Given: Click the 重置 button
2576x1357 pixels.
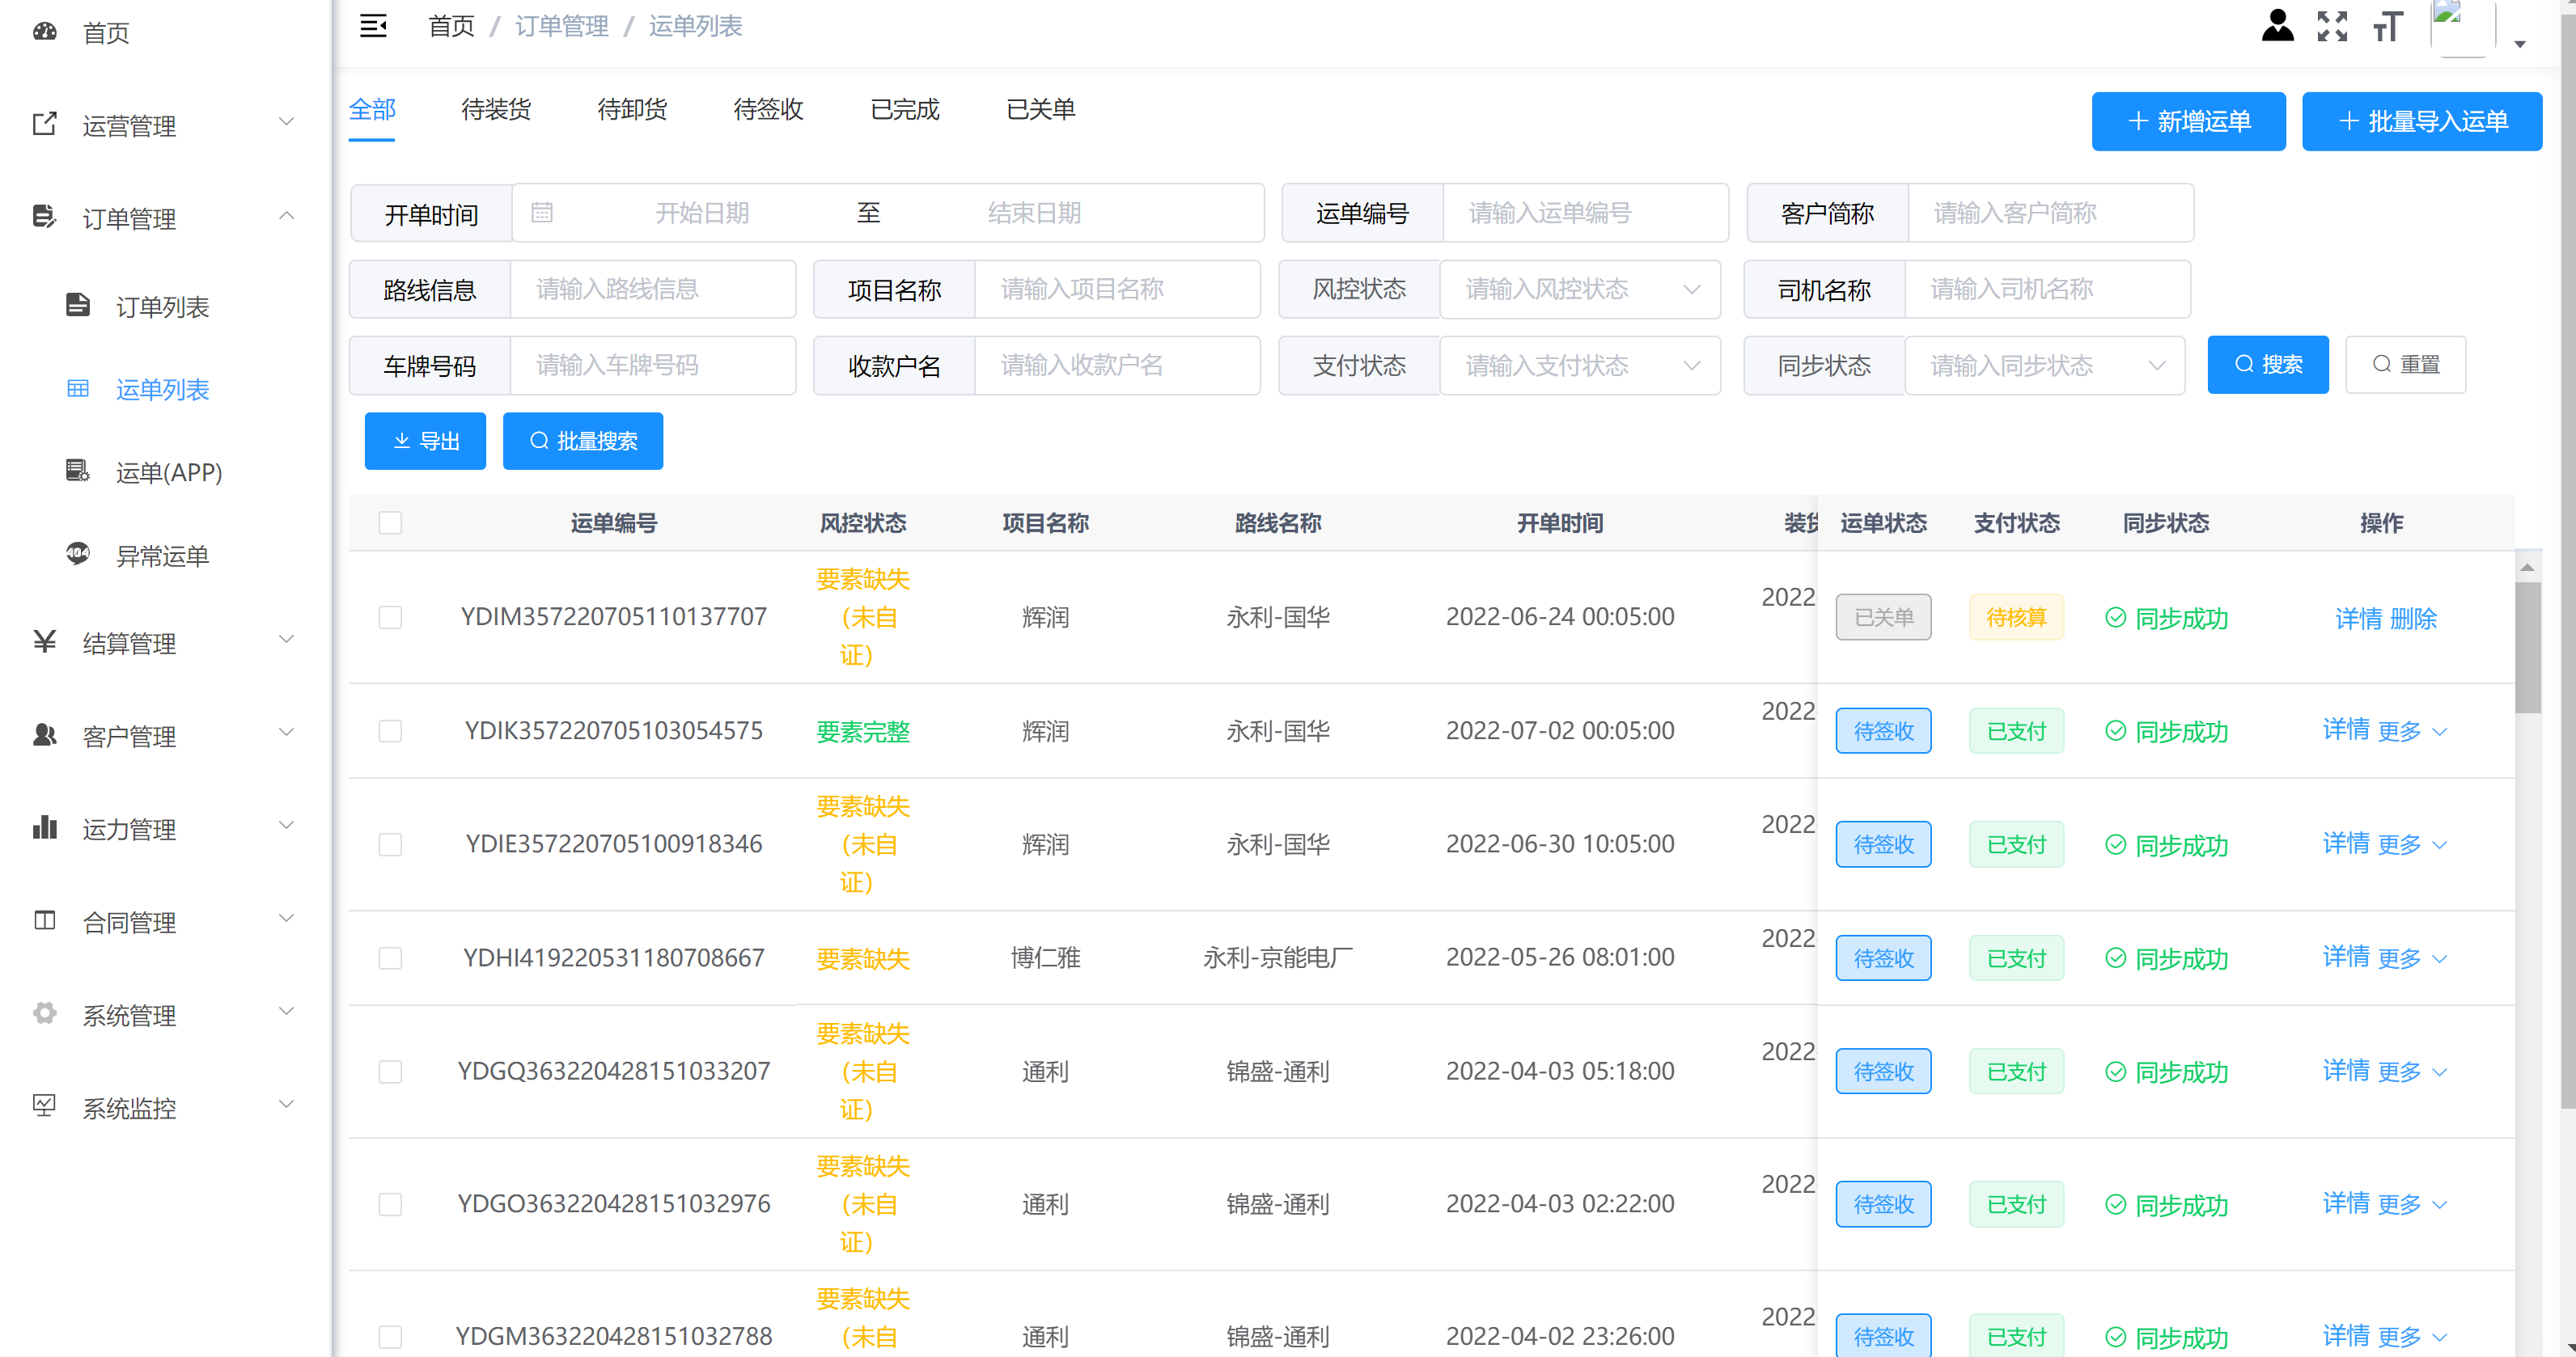Looking at the screenshot, I should 2405,365.
